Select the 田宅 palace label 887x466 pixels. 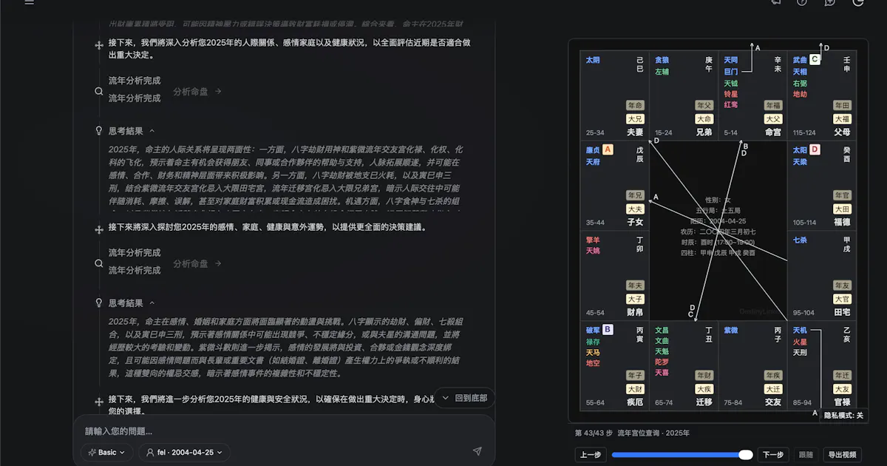[x=842, y=313]
